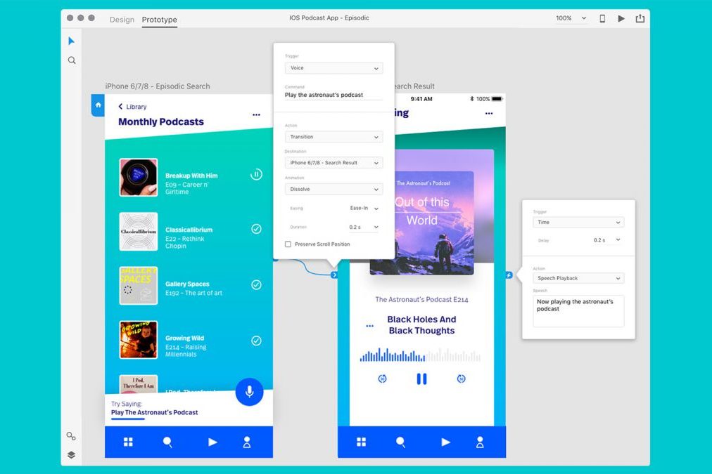This screenshot has width=712, height=474.
Task: Click the Black Holes And Black Thoughts title
Action: coord(422,325)
